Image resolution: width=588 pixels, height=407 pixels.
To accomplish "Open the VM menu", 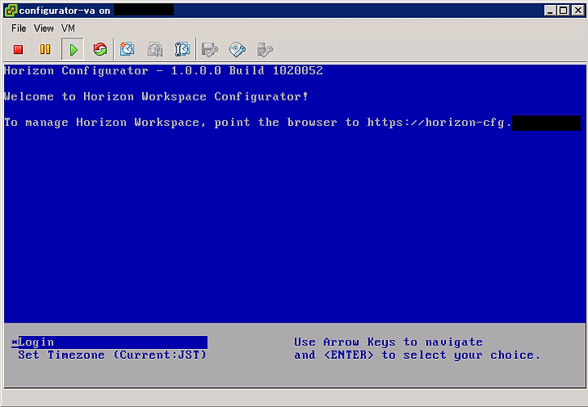I will pyautogui.click(x=68, y=28).
